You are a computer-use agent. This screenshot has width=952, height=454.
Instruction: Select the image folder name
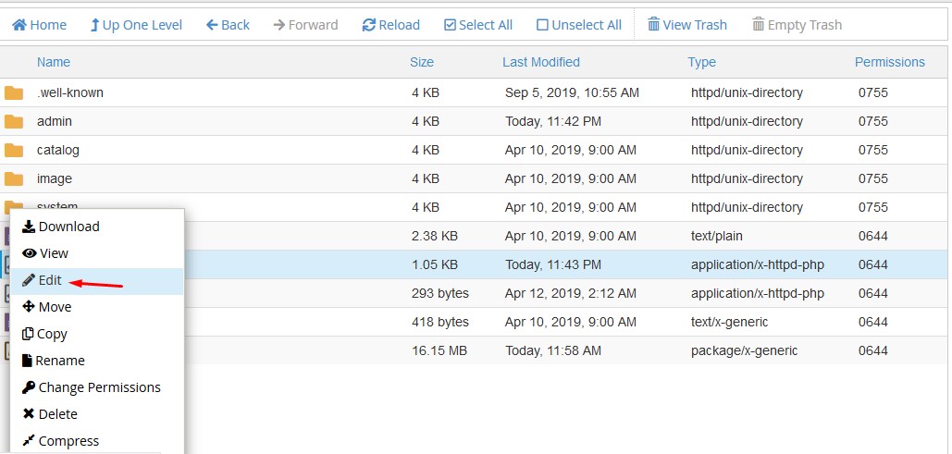[55, 178]
